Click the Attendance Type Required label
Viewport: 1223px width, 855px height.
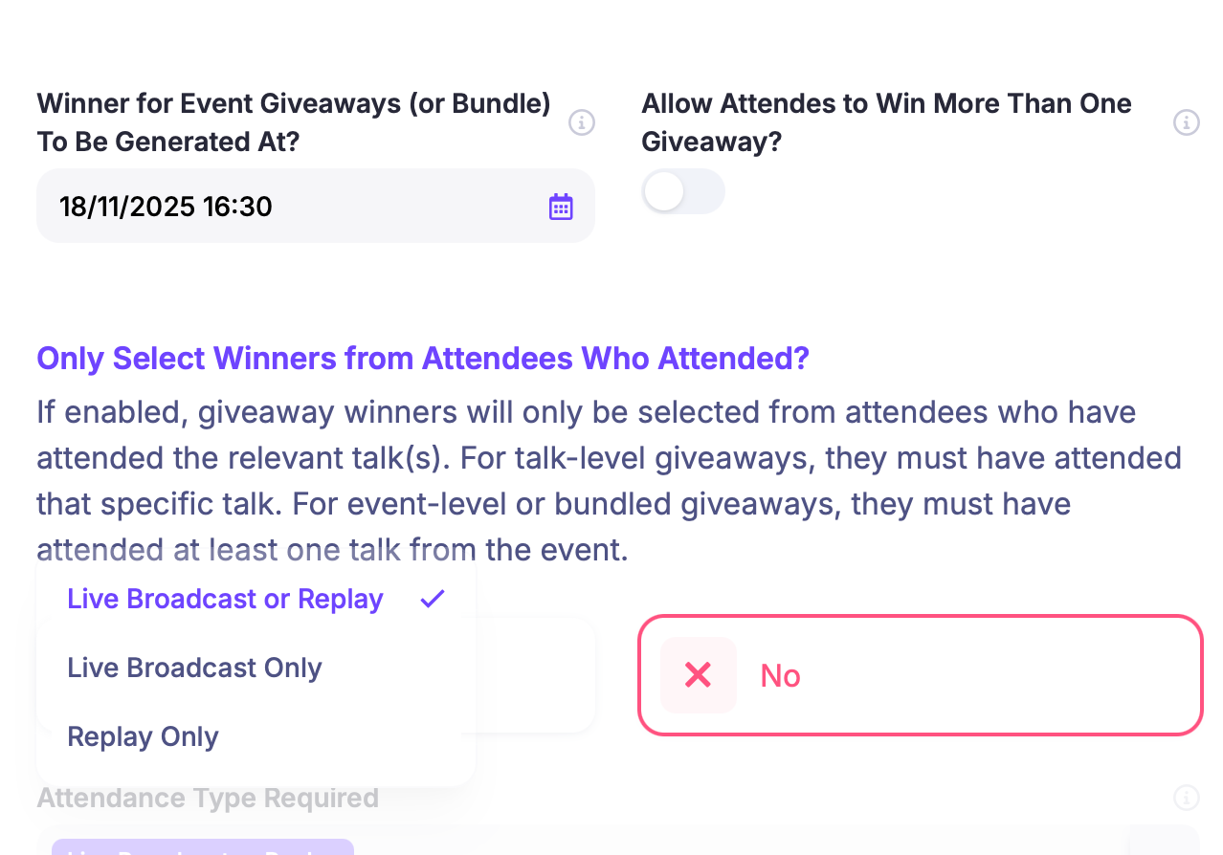(x=208, y=798)
